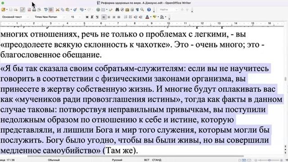
Task: Click zoom out minus button in status bar
Action: point(256,160)
